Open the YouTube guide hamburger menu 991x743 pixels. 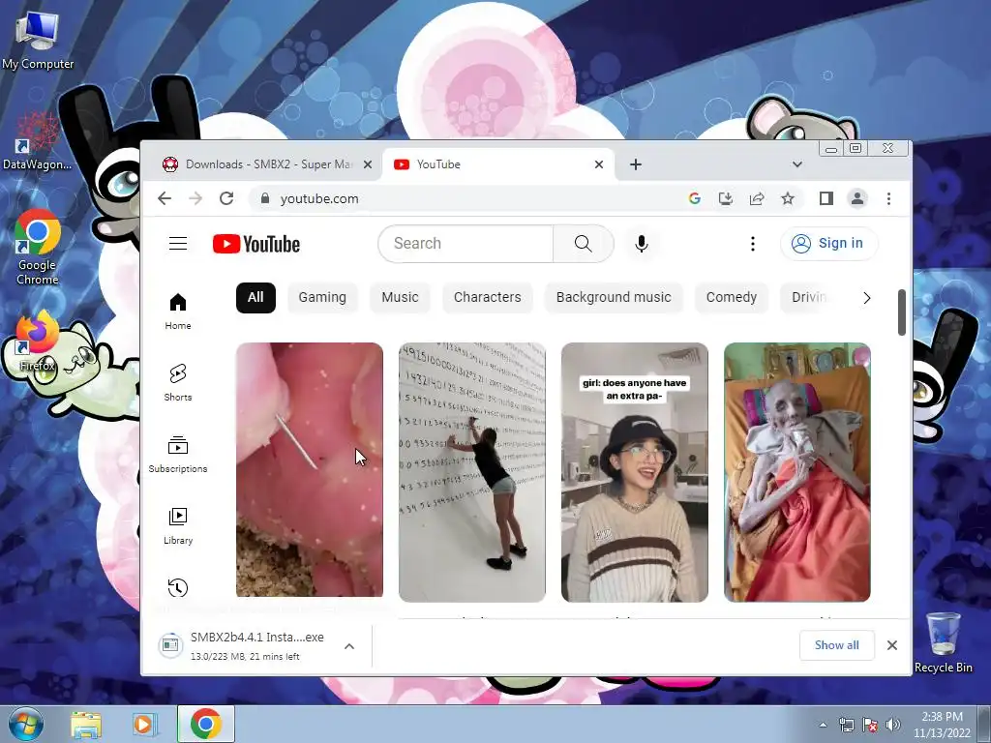178,243
